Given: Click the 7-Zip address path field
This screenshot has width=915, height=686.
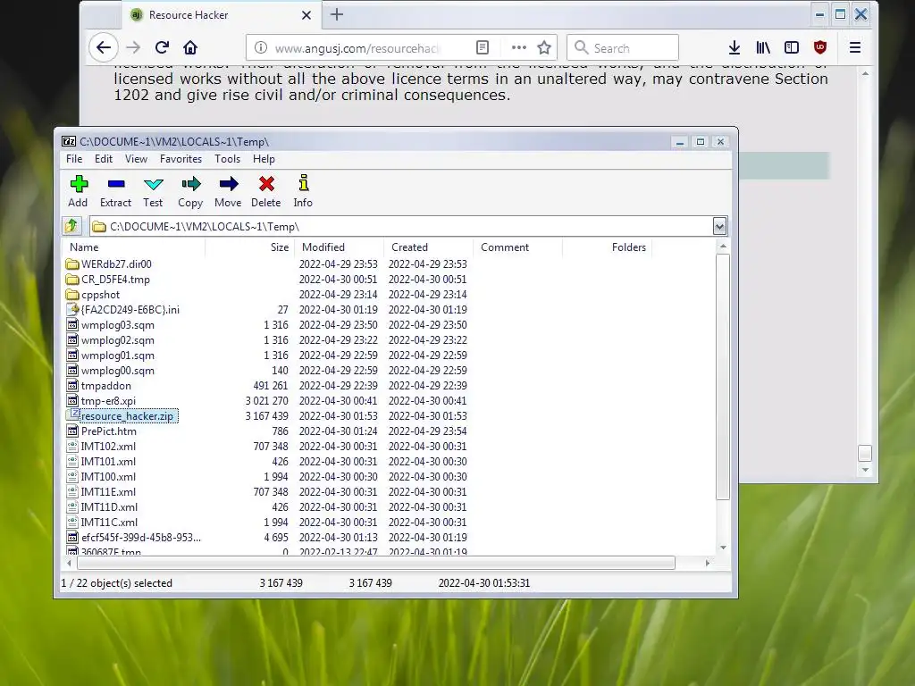Looking at the screenshot, I should tap(401, 226).
